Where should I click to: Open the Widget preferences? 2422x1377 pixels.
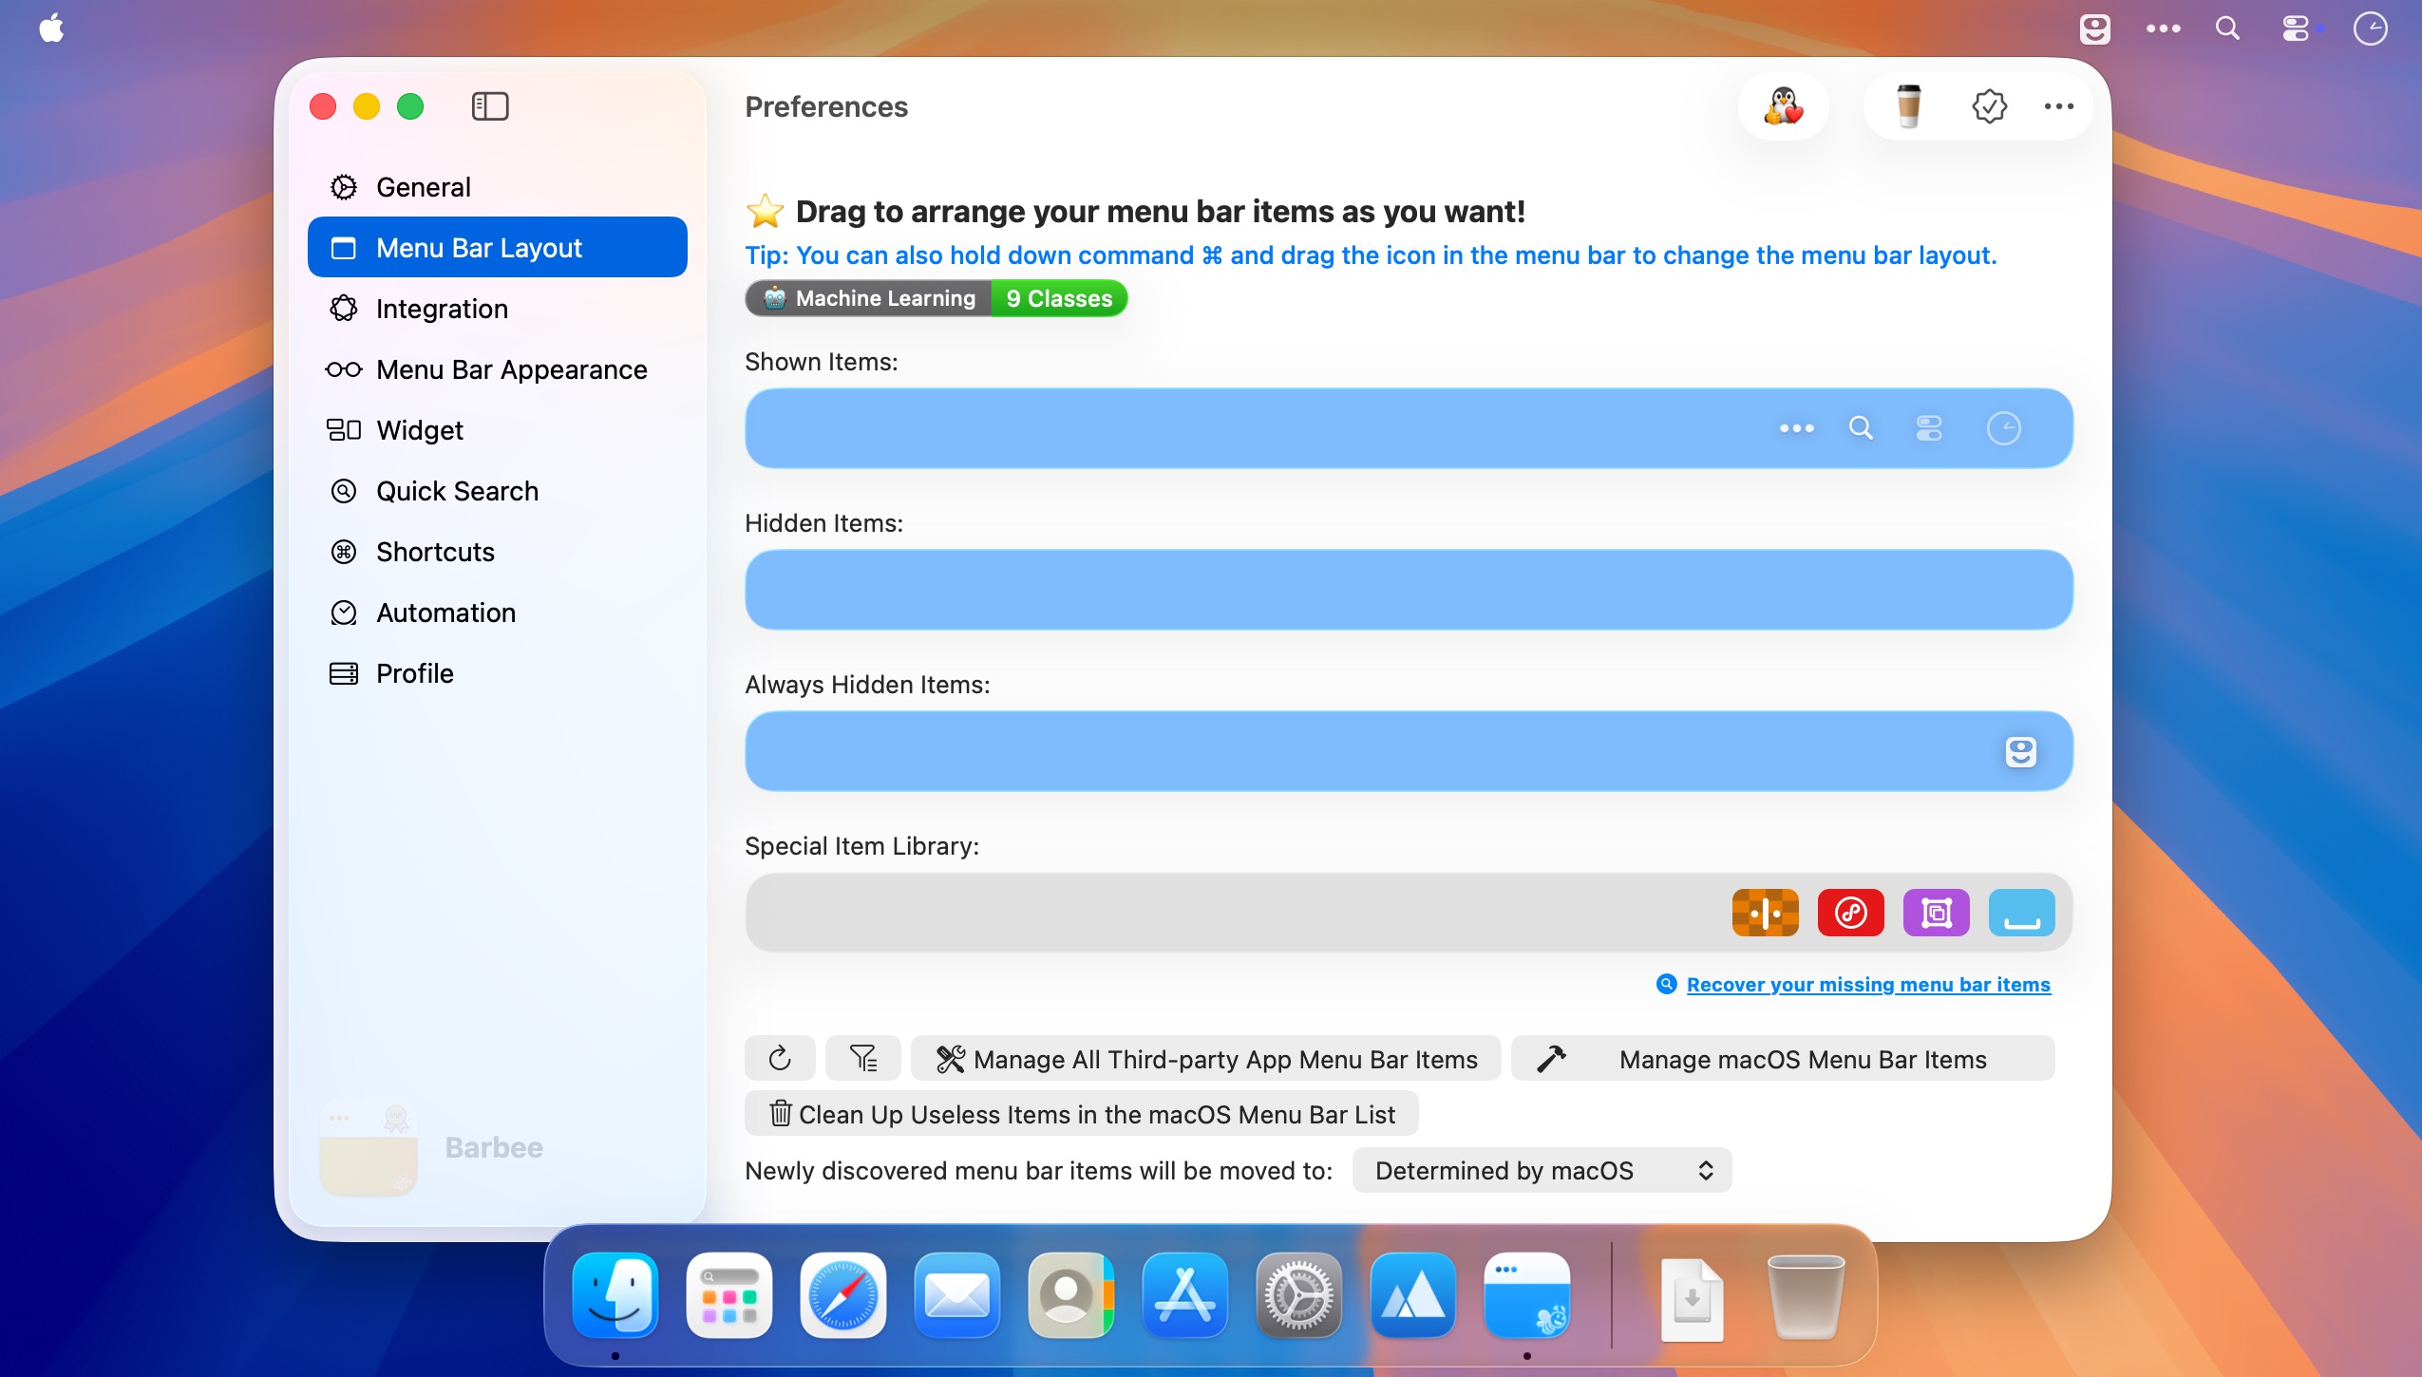point(497,430)
